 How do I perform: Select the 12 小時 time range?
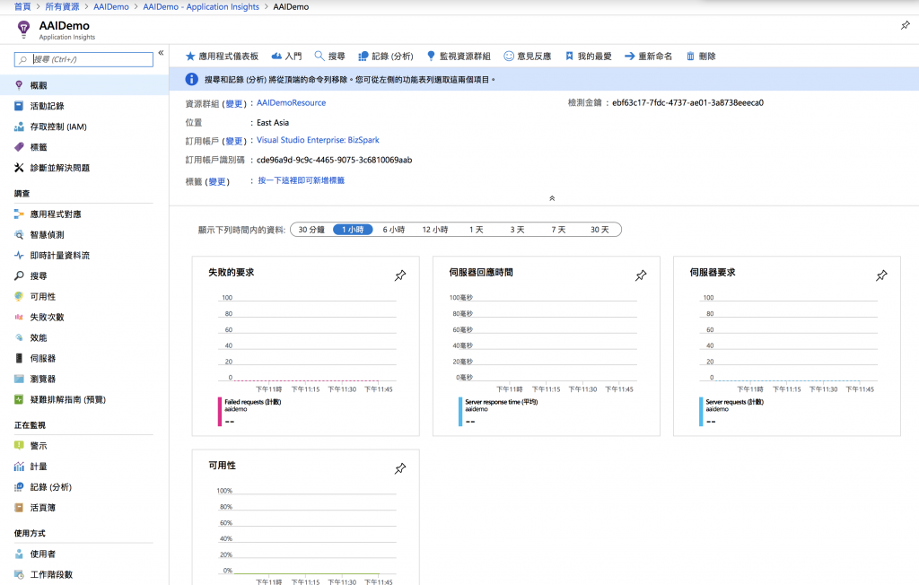pos(435,230)
